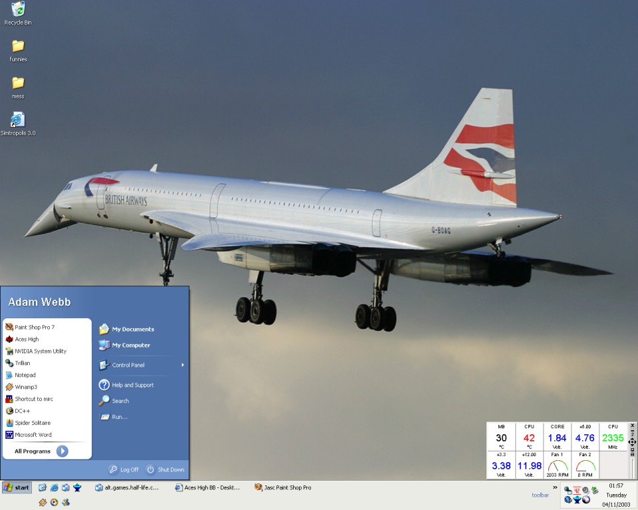Click the move arrows icon on monitor widget
The width and height of the screenshot is (638, 510).
click(632, 442)
